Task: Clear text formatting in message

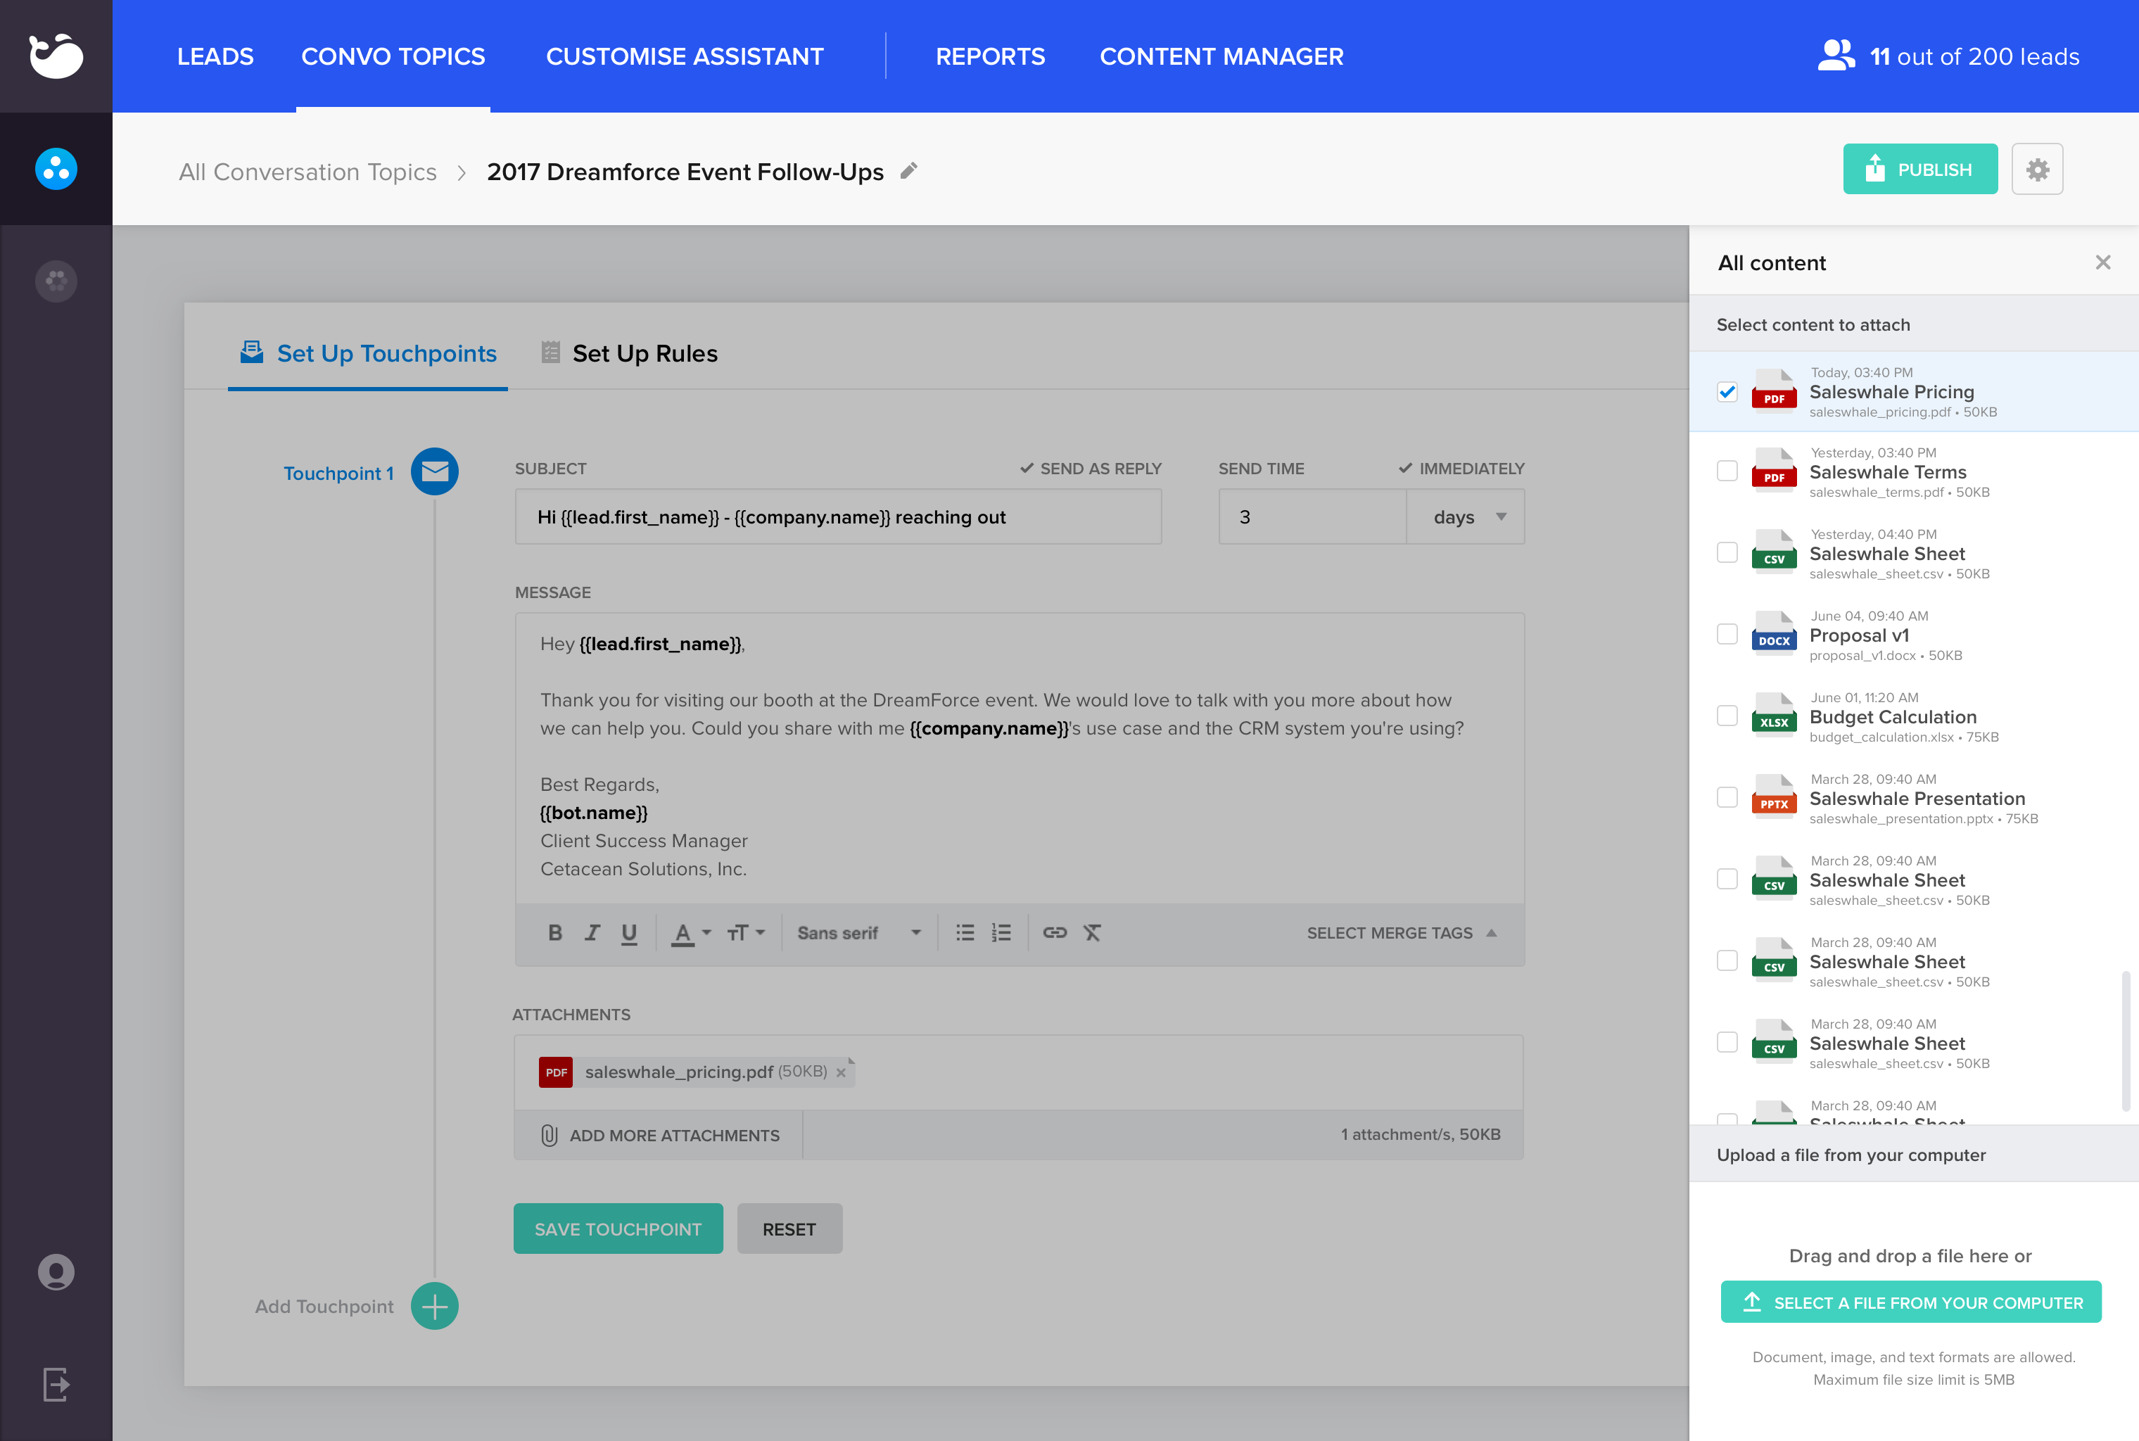Action: click(x=1091, y=933)
